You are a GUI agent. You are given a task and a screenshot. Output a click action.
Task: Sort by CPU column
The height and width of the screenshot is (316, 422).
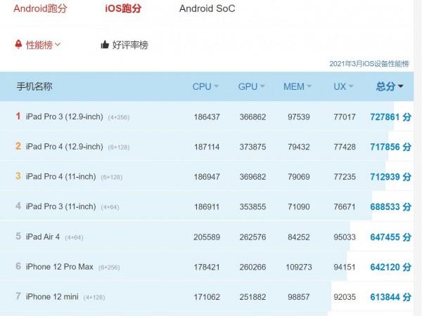[205, 86]
